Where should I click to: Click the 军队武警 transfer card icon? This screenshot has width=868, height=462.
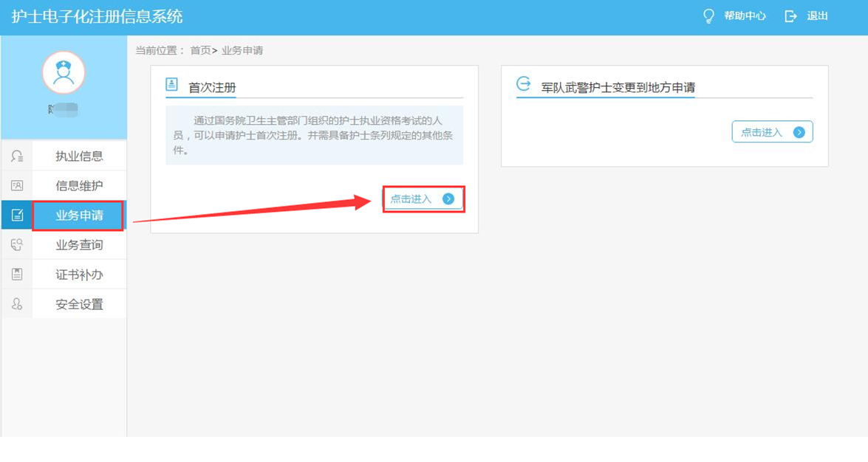(x=523, y=84)
